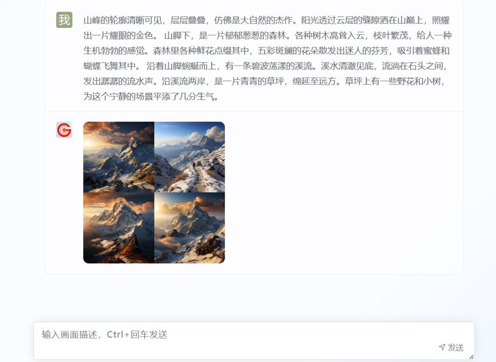Open the bottom-right cloud sea mountain image

(190, 228)
